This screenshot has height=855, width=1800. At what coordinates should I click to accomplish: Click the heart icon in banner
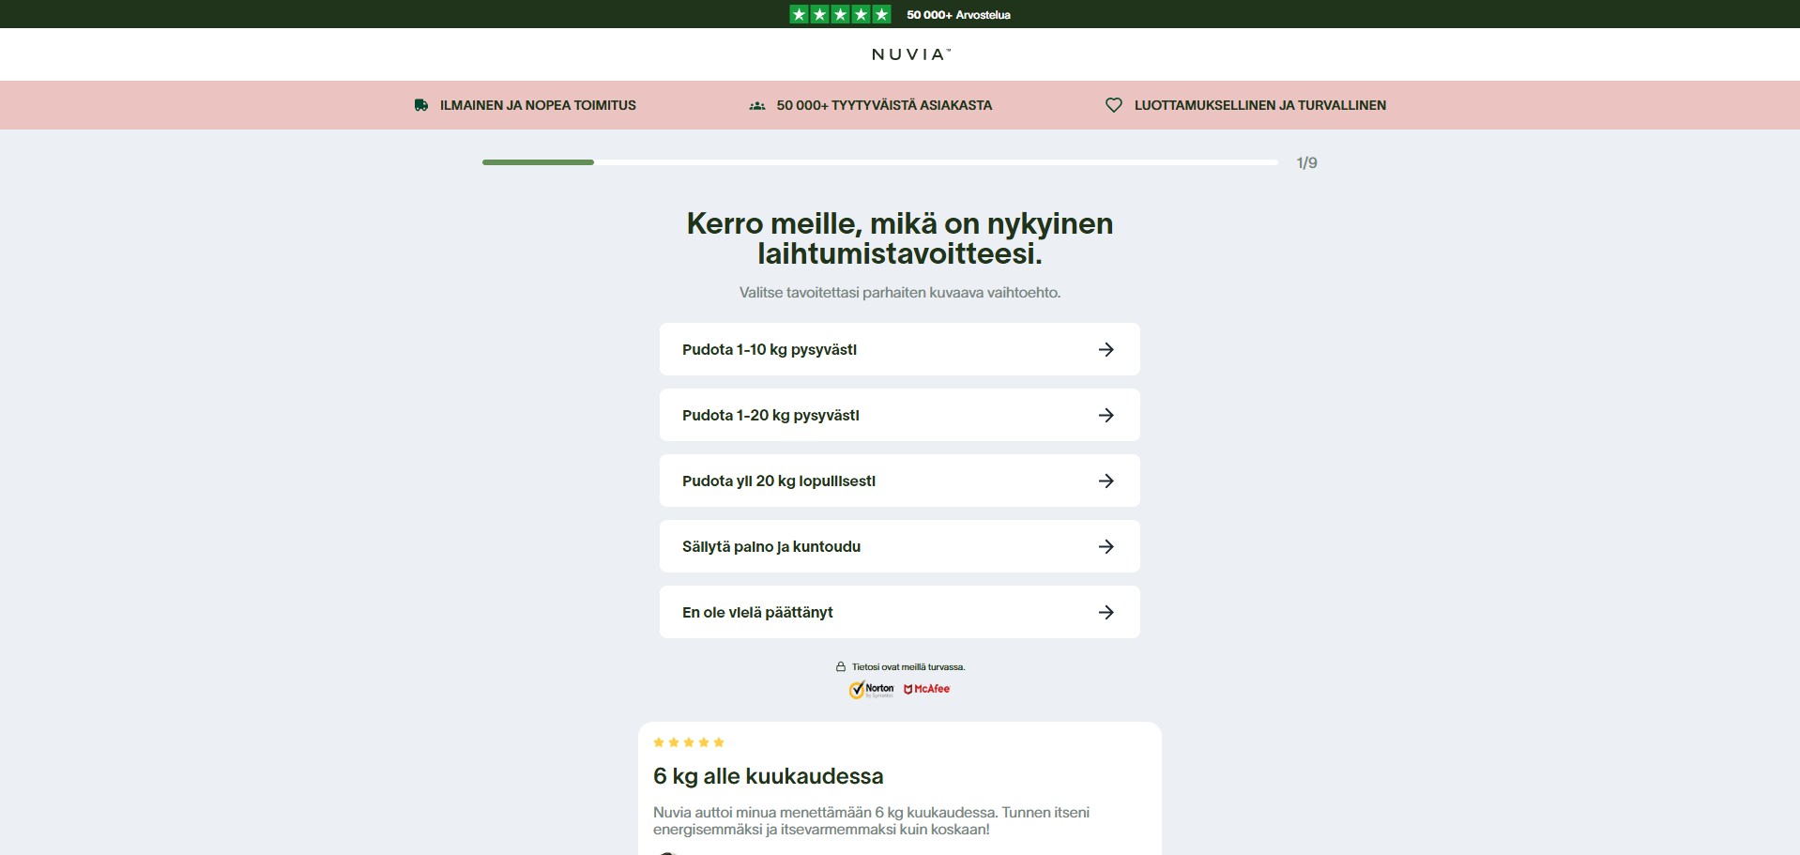point(1113,105)
